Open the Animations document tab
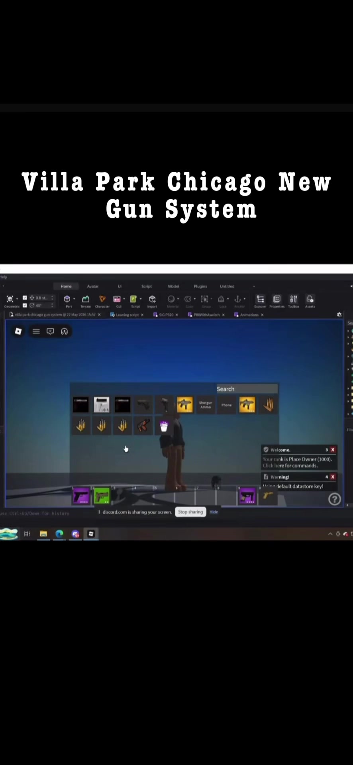Viewport: 353px width, 765px height. click(249, 315)
